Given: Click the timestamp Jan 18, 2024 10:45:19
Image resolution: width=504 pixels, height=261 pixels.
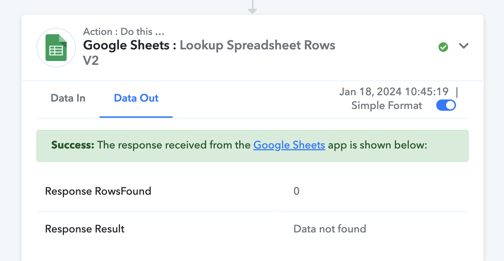Looking at the screenshot, I should (394, 92).
